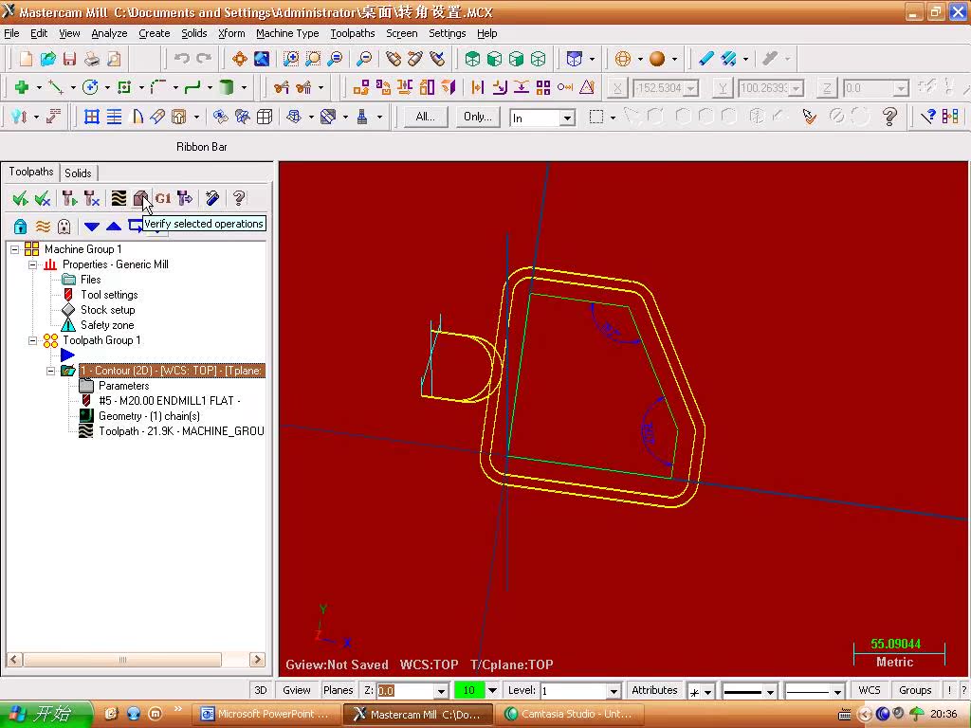Click the Planes button in status bar
Viewport: 971px width, 728px height.
tap(339, 690)
